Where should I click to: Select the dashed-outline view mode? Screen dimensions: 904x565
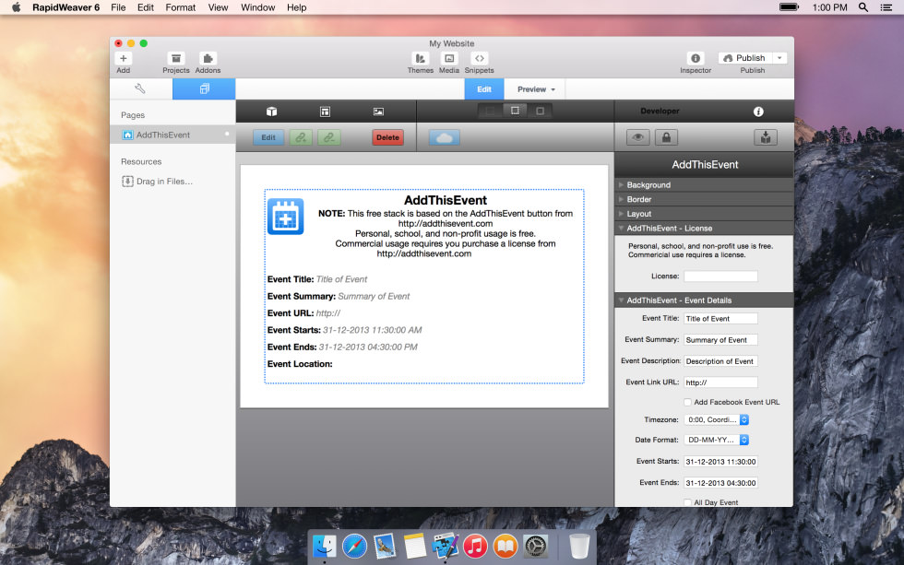[515, 111]
